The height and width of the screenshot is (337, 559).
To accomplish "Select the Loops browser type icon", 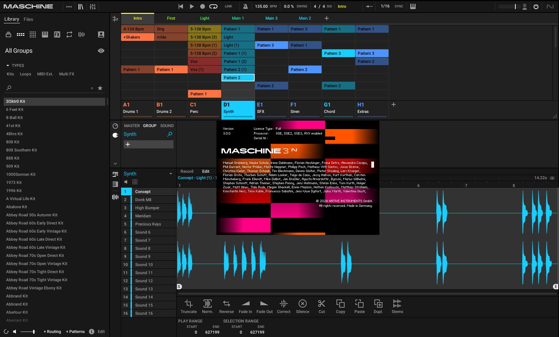I will [69, 34].
